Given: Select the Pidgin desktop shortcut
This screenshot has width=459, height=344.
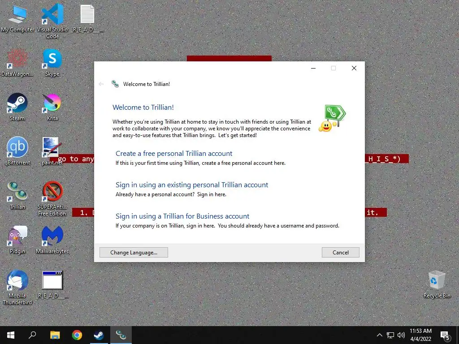Looking at the screenshot, I should [x=17, y=240].
